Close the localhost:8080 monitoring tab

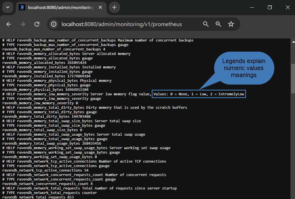coord(100,7)
